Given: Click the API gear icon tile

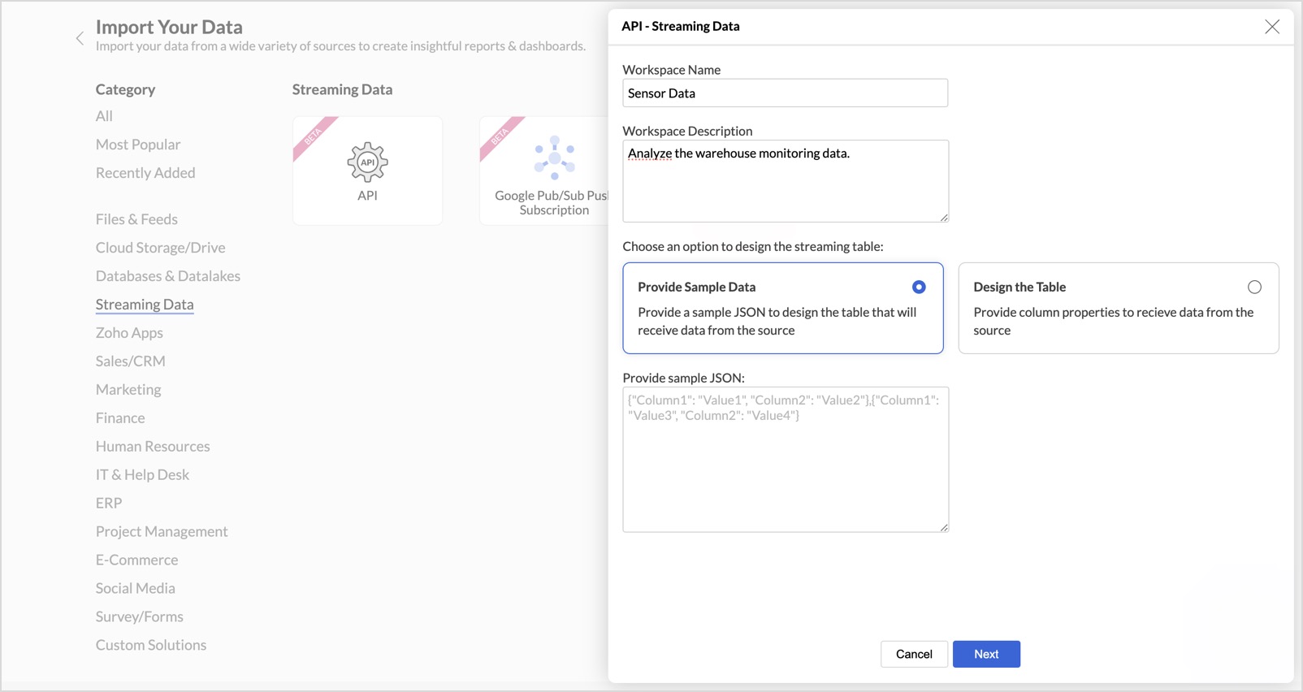Looking at the screenshot, I should pos(367,162).
